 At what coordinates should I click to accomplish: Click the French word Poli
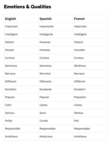click(76, 121)
